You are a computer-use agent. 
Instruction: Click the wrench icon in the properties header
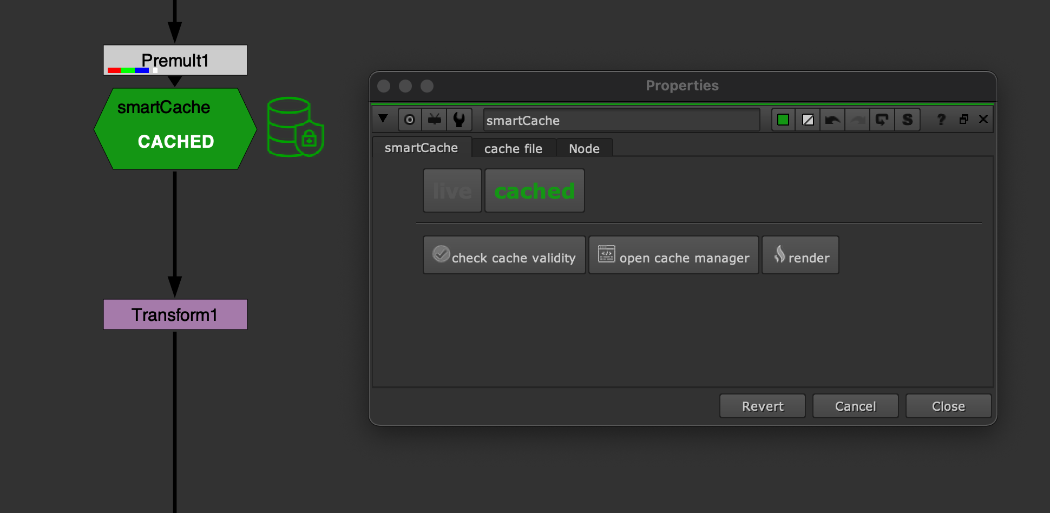(460, 120)
